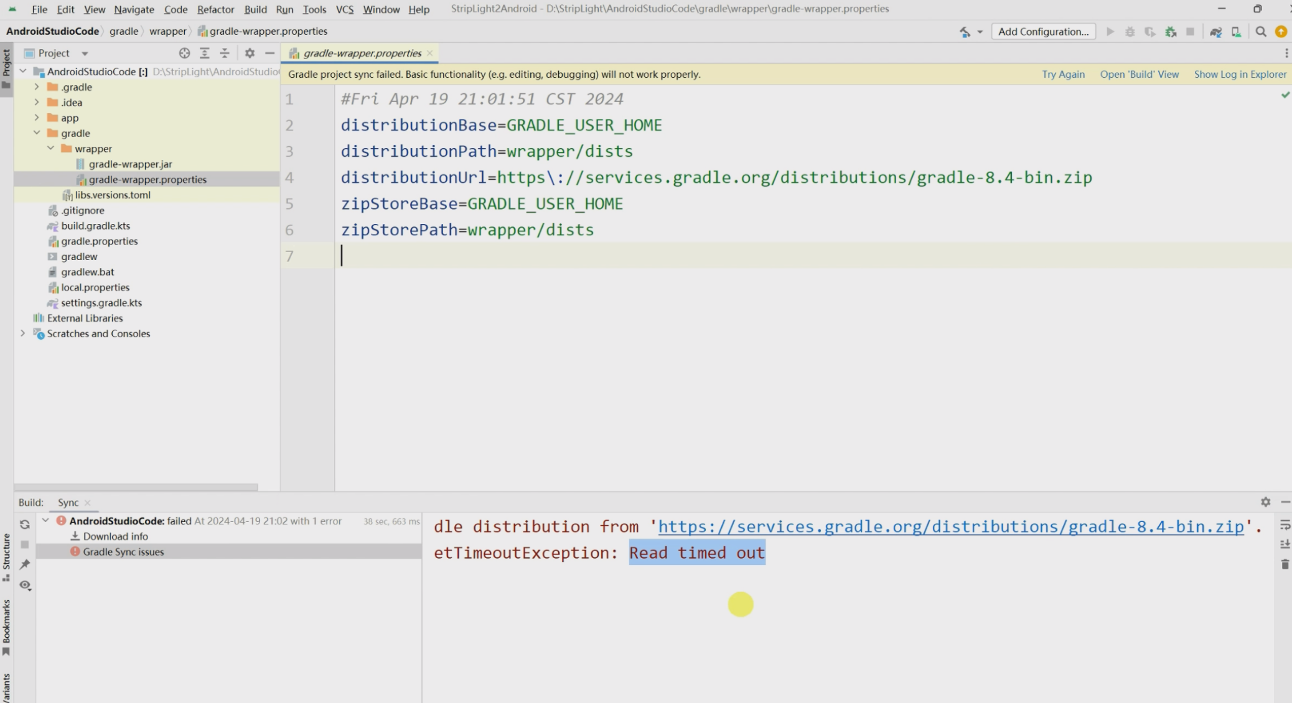This screenshot has width=1292, height=703.
Task: Open the Refactor menu
Action: pos(215,9)
